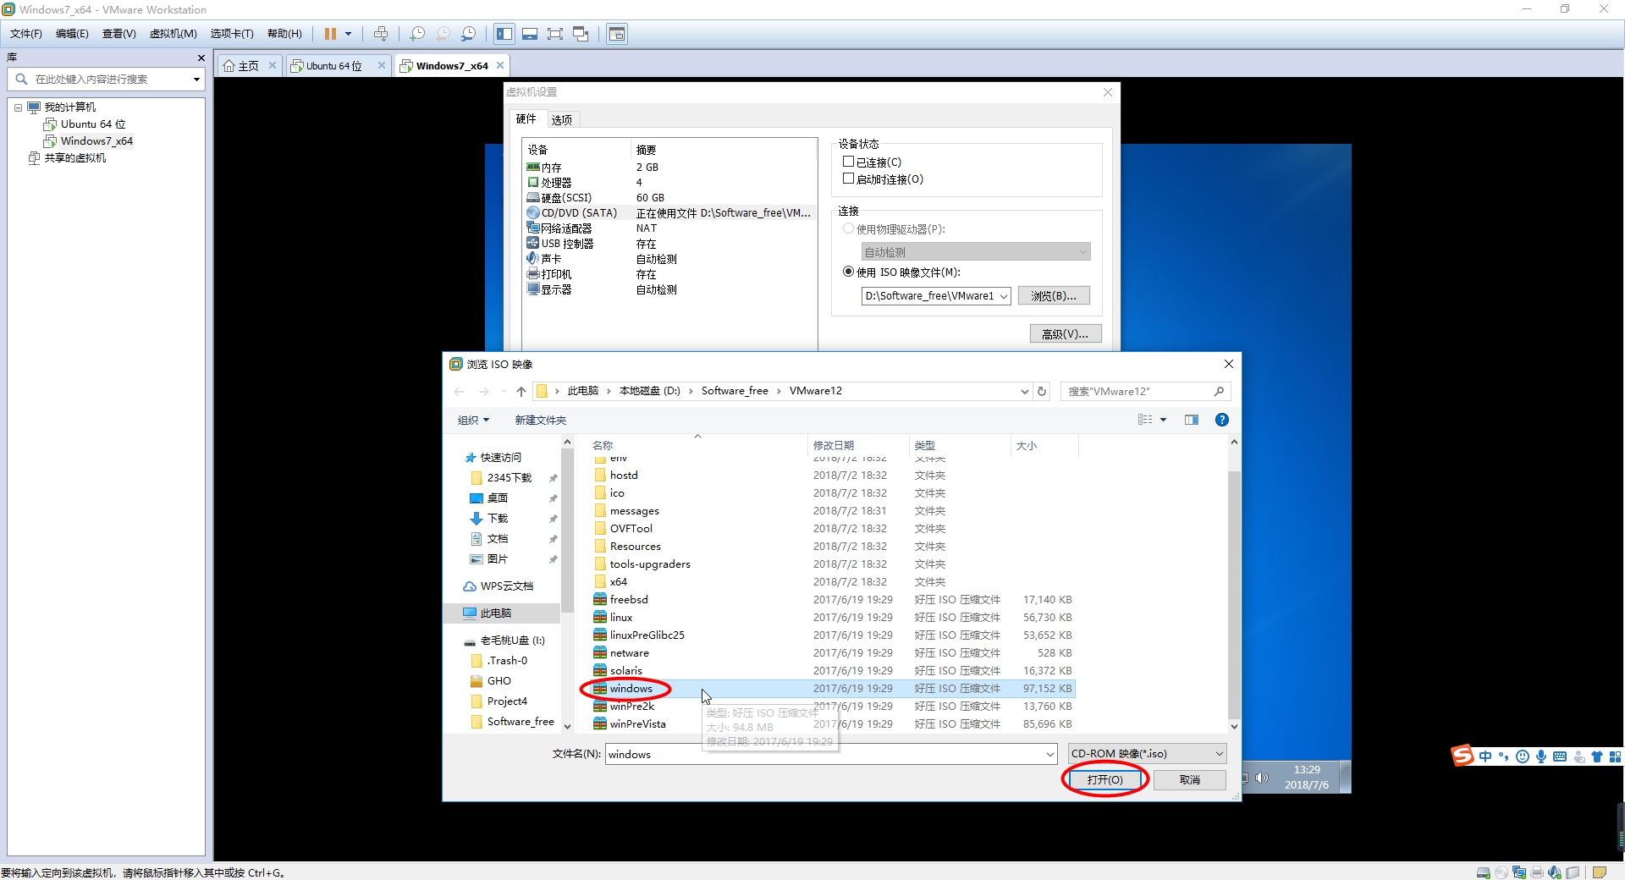The width and height of the screenshot is (1625, 880).
Task: Select the 网络适配器 device row
Action: 669,228
